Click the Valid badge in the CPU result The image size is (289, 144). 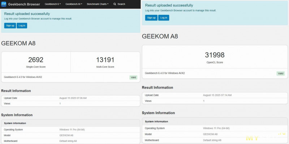[x=133, y=77]
